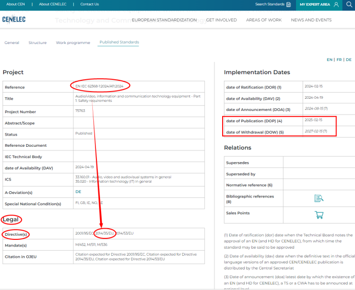
Task: Click the My Expert Area user icon
Action: pos(336,5)
